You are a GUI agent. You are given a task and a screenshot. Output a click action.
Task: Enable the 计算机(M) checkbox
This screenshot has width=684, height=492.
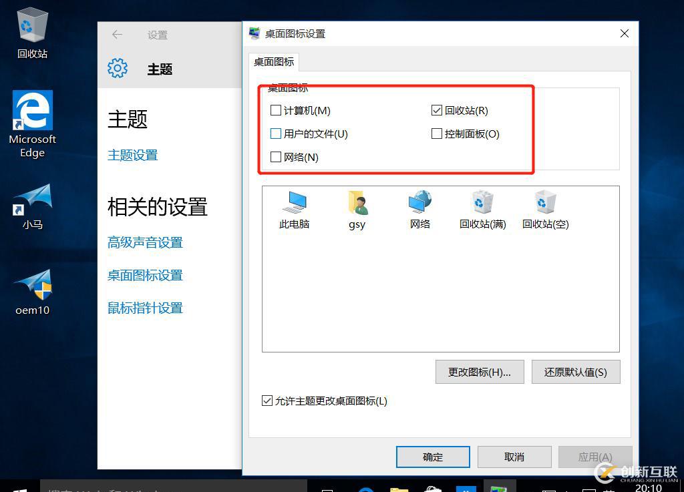[276, 110]
